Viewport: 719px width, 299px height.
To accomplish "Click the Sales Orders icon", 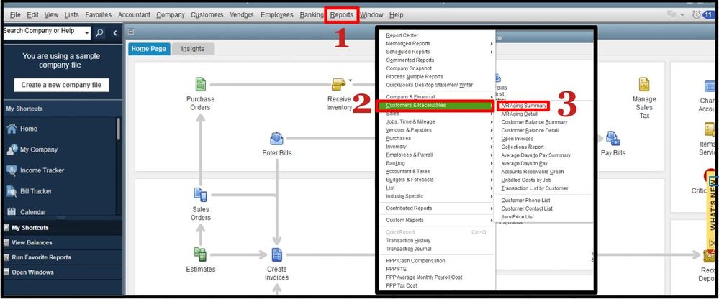I will (200, 195).
